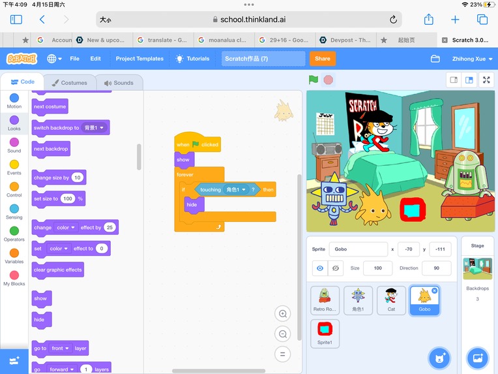Select the Looks block category
The image size is (498, 374).
click(14, 123)
